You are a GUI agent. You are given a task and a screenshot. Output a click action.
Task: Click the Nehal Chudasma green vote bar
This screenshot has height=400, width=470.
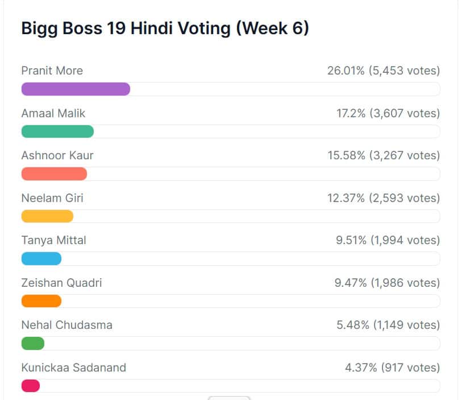(x=33, y=343)
